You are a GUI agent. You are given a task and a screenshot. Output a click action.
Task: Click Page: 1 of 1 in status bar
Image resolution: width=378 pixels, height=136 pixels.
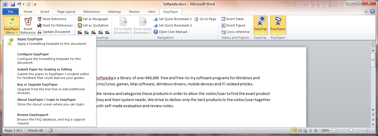13,130
